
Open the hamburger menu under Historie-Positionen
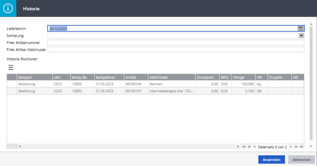click(x=11, y=67)
